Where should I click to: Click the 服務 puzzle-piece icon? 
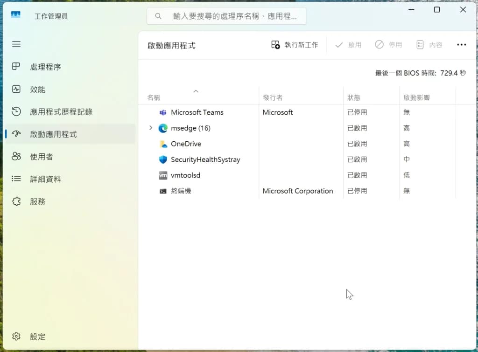(x=16, y=201)
